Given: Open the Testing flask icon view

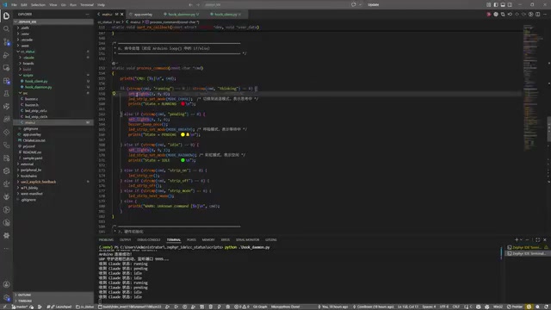Looking at the screenshot, I should coord(6,94).
